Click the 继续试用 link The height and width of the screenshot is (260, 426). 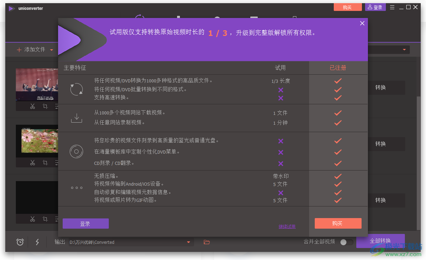coord(287,227)
